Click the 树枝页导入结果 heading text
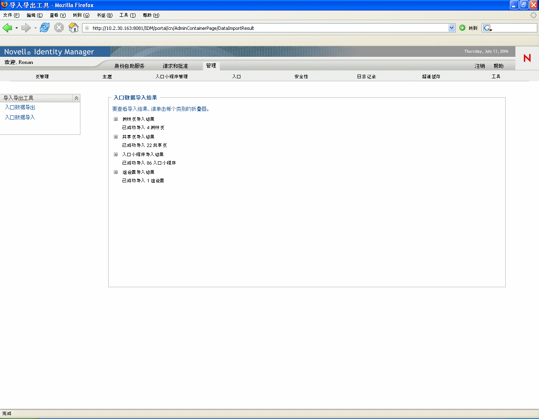Image resolution: width=539 pixels, height=419 pixels. (139, 119)
